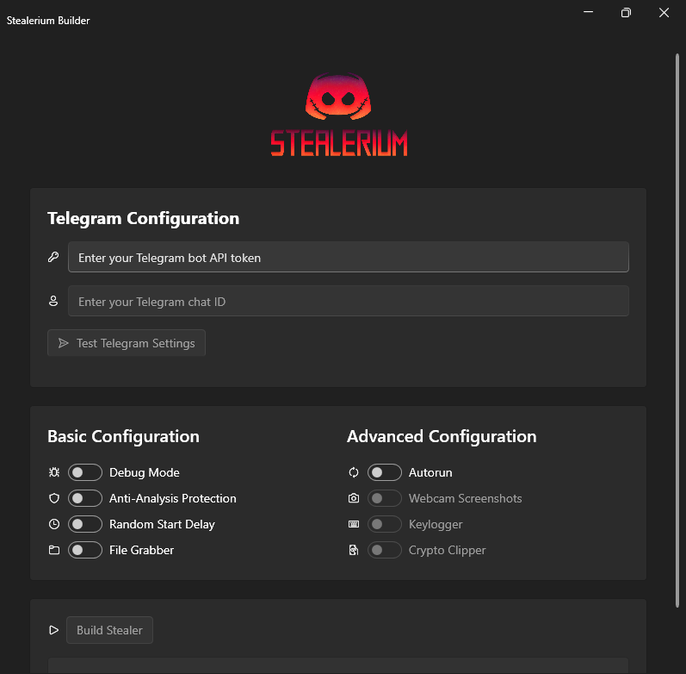Screen dimensions: 686x674
Task: Click the Stealerium logo at the top
Action: click(338, 115)
